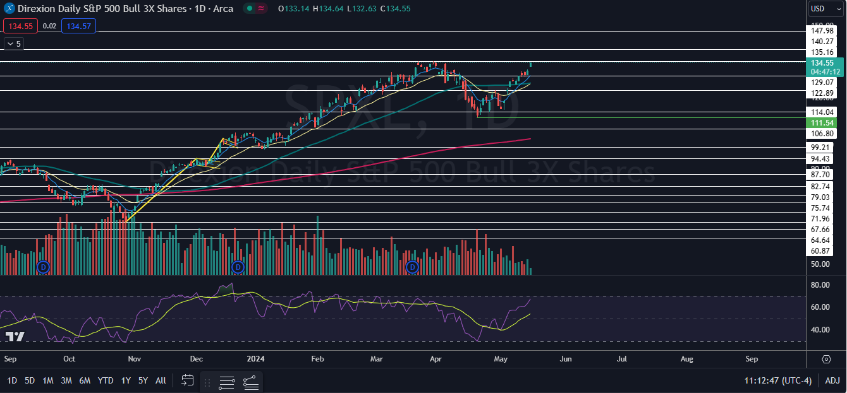Click the first dividend 'D' marker
This screenshot has width=847, height=393.
43,267
